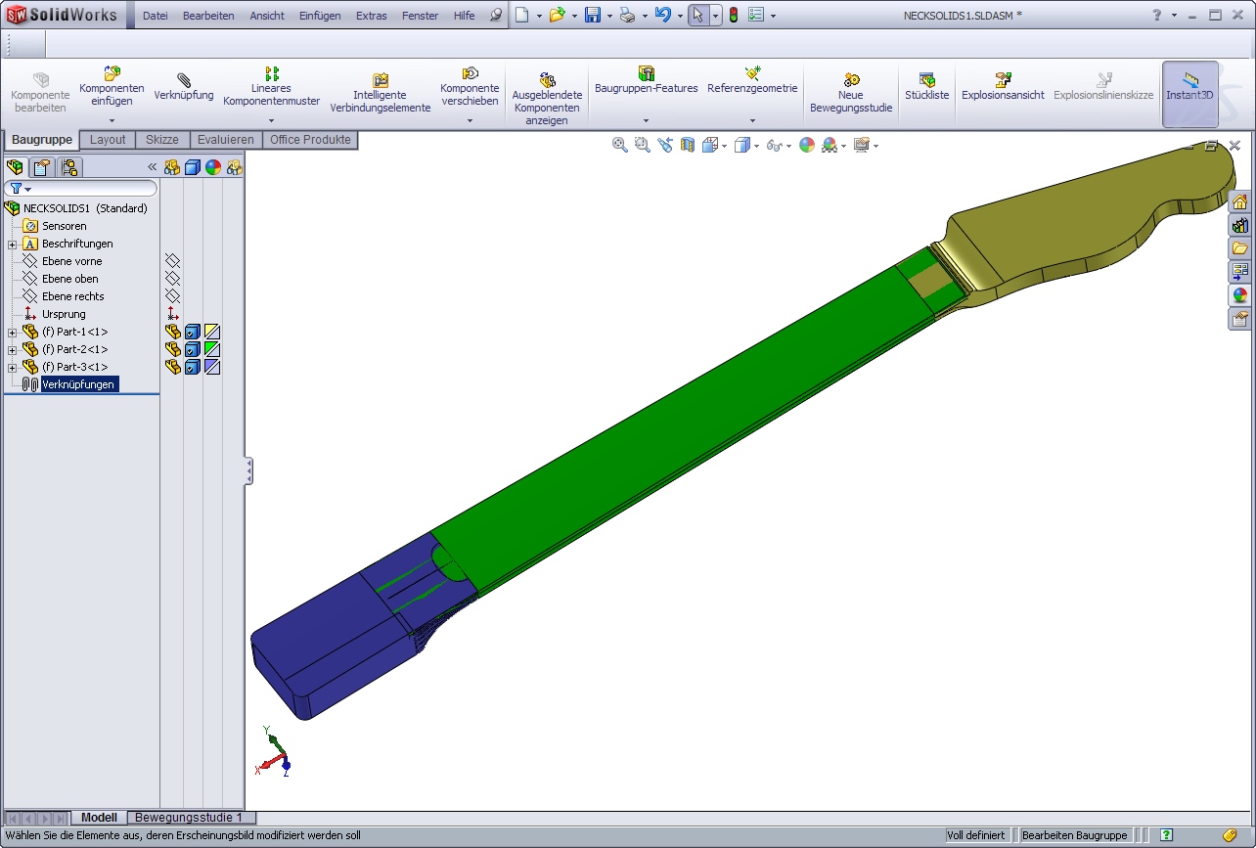
Task: Click the Previous View icon
Action: pos(665,145)
